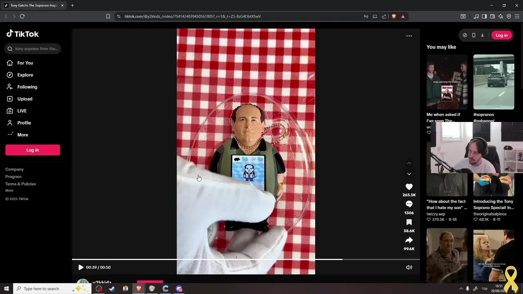Click the Get Coins icon near Log in
Viewport: 523px width, 294px height.
pyautogui.click(x=465, y=35)
